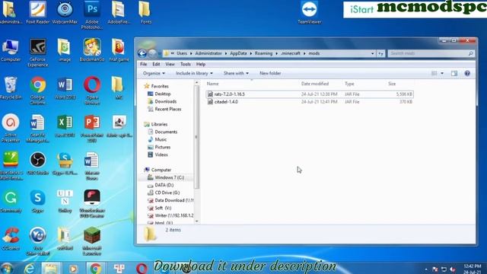Launch Google Chrome desktop shortcut
This screenshot has width=487, height=274.
coord(38,91)
